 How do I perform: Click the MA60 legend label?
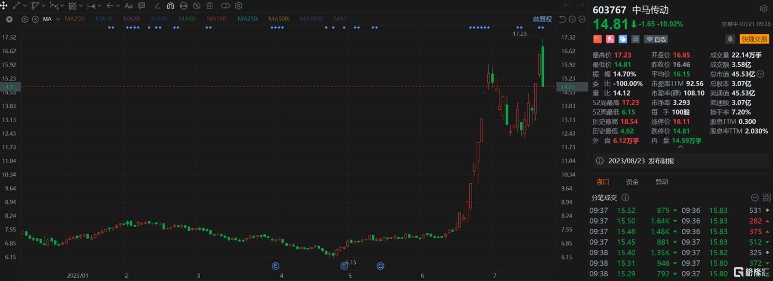tap(187, 19)
